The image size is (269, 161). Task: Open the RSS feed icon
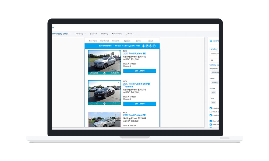pyautogui.click(x=151, y=46)
